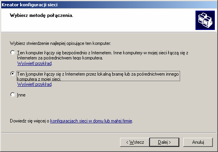218x152 pixels.
Task: Open "Wyświetl przykład" link under the second option
Action: pos(34,84)
